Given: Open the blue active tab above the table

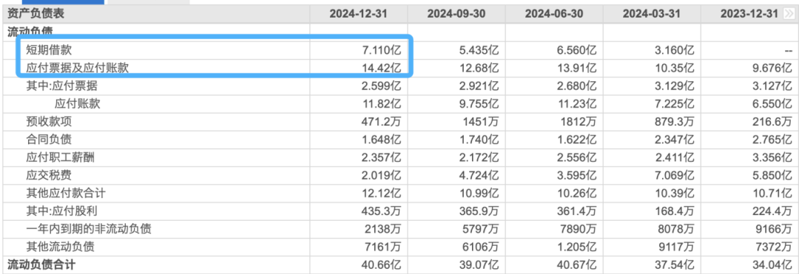Looking at the screenshot, I should click(x=63, y=2).
